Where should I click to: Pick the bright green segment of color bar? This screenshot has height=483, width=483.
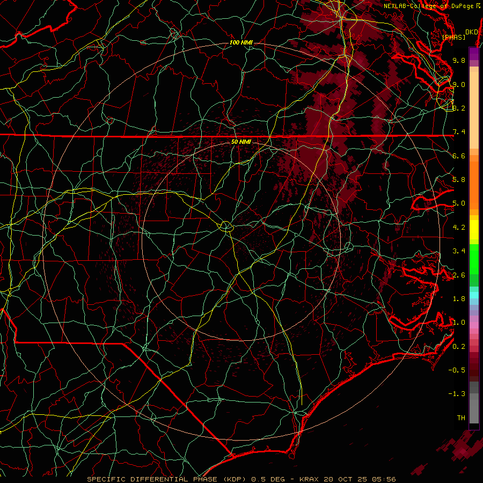click(474, 259)
